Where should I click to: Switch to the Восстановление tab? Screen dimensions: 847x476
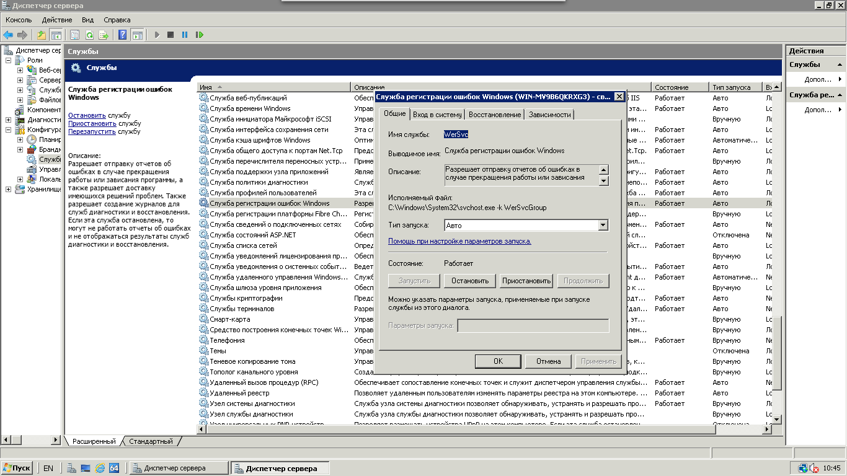495,115
